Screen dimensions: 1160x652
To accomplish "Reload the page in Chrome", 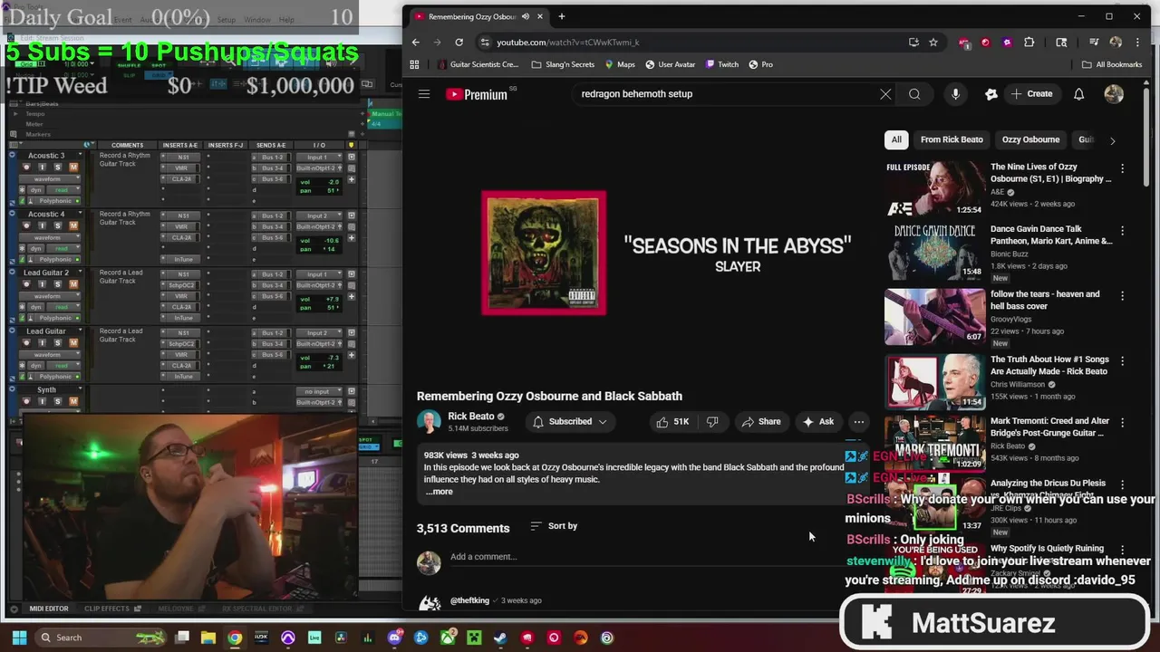I will (459, 43).
